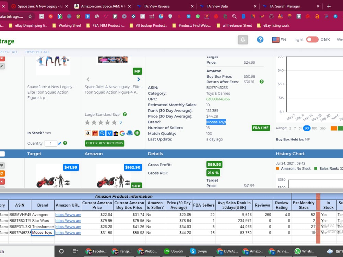Switch the light/dark theme toggle
This screenshot has width=343, height=257.
pyautogui.click(x=312, y=39)
